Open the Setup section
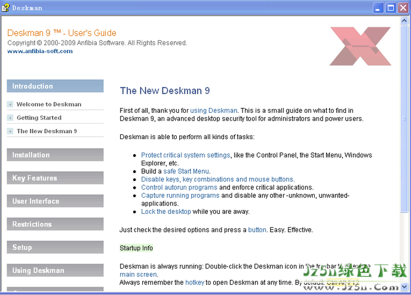Screen dimensions: 411x295 (55, 247)
